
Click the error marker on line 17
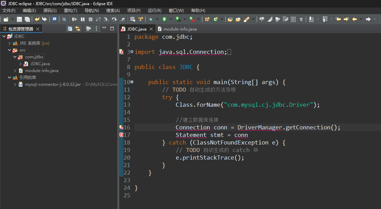[x=121, y=135]
